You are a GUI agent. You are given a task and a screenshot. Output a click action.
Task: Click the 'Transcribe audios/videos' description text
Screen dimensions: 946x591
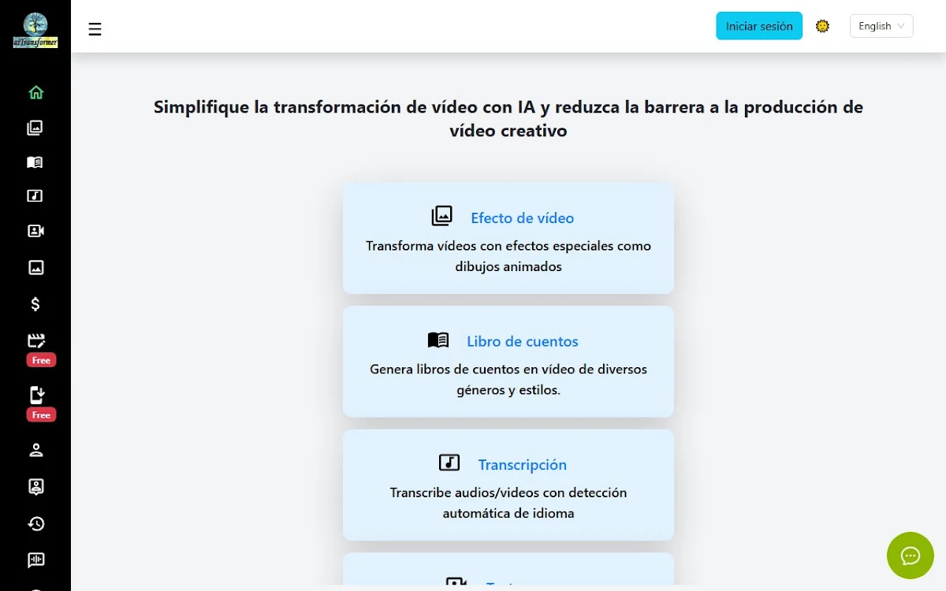[x=508, y=503]
